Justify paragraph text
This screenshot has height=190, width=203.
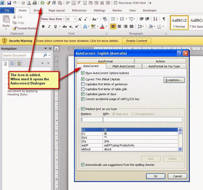[x=132, y=27]
